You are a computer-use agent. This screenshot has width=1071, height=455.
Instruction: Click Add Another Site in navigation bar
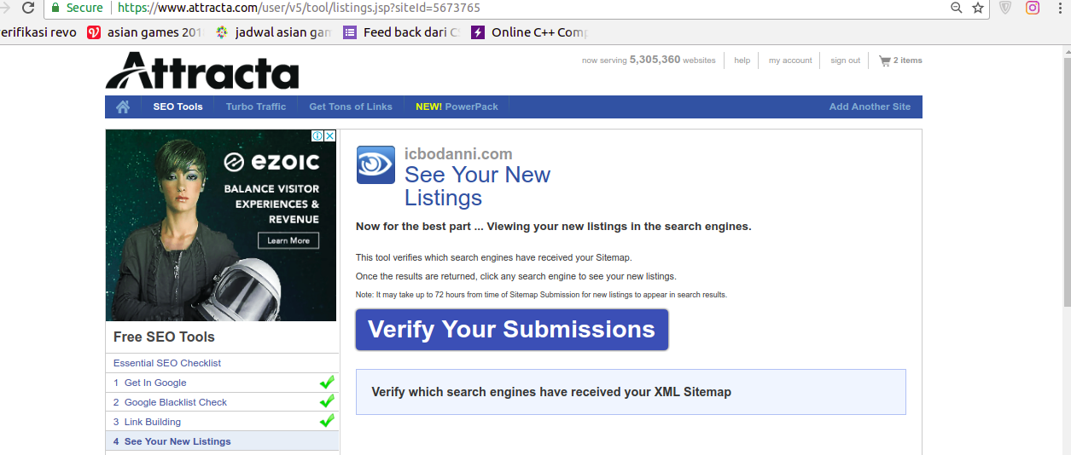[870, 107]
